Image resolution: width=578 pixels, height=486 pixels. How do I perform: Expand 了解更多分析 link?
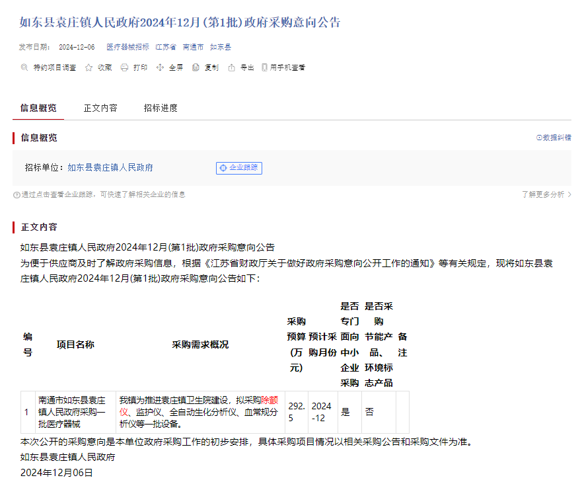pos(546,194)
